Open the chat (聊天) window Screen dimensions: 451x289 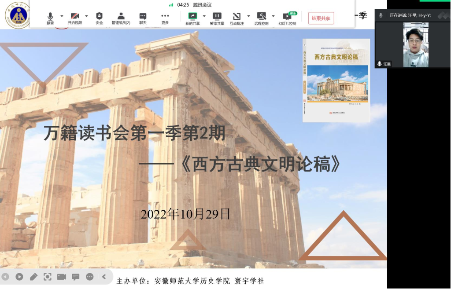click(143, 18)
